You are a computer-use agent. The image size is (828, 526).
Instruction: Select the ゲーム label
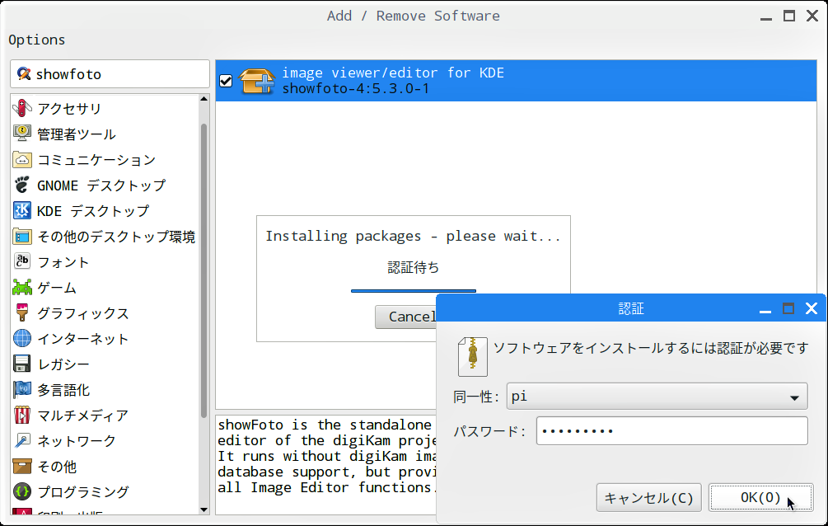(x=57, y=288)
